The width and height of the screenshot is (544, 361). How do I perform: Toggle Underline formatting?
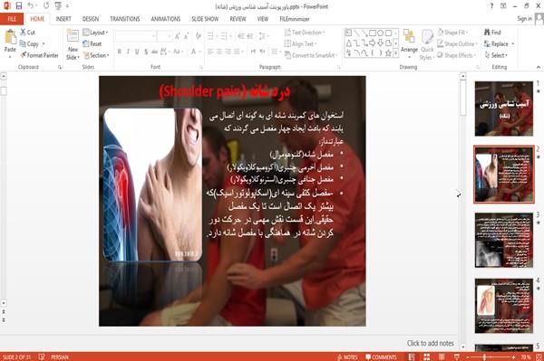pos(137,52)
